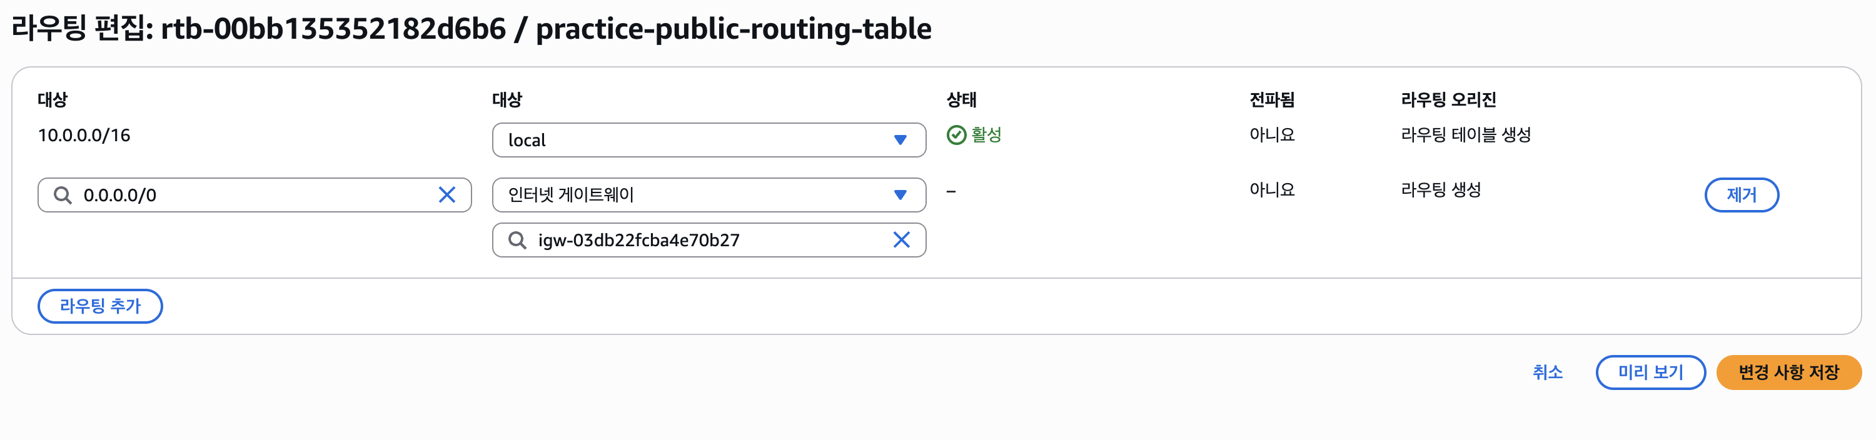Clear the igw-03db22fcba4e70b27 target field
This screenshot has width=1876, height=440.
[x=901, y=240]
